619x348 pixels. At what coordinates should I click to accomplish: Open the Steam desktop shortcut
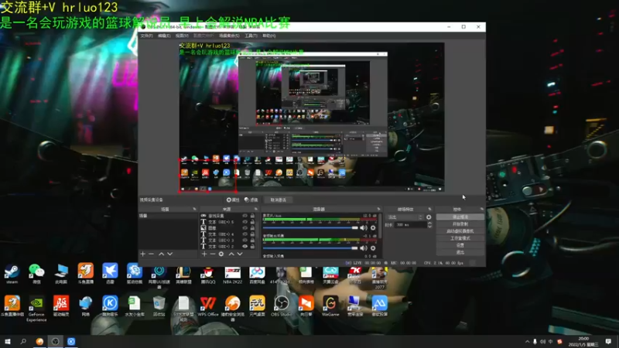[12, 274]
